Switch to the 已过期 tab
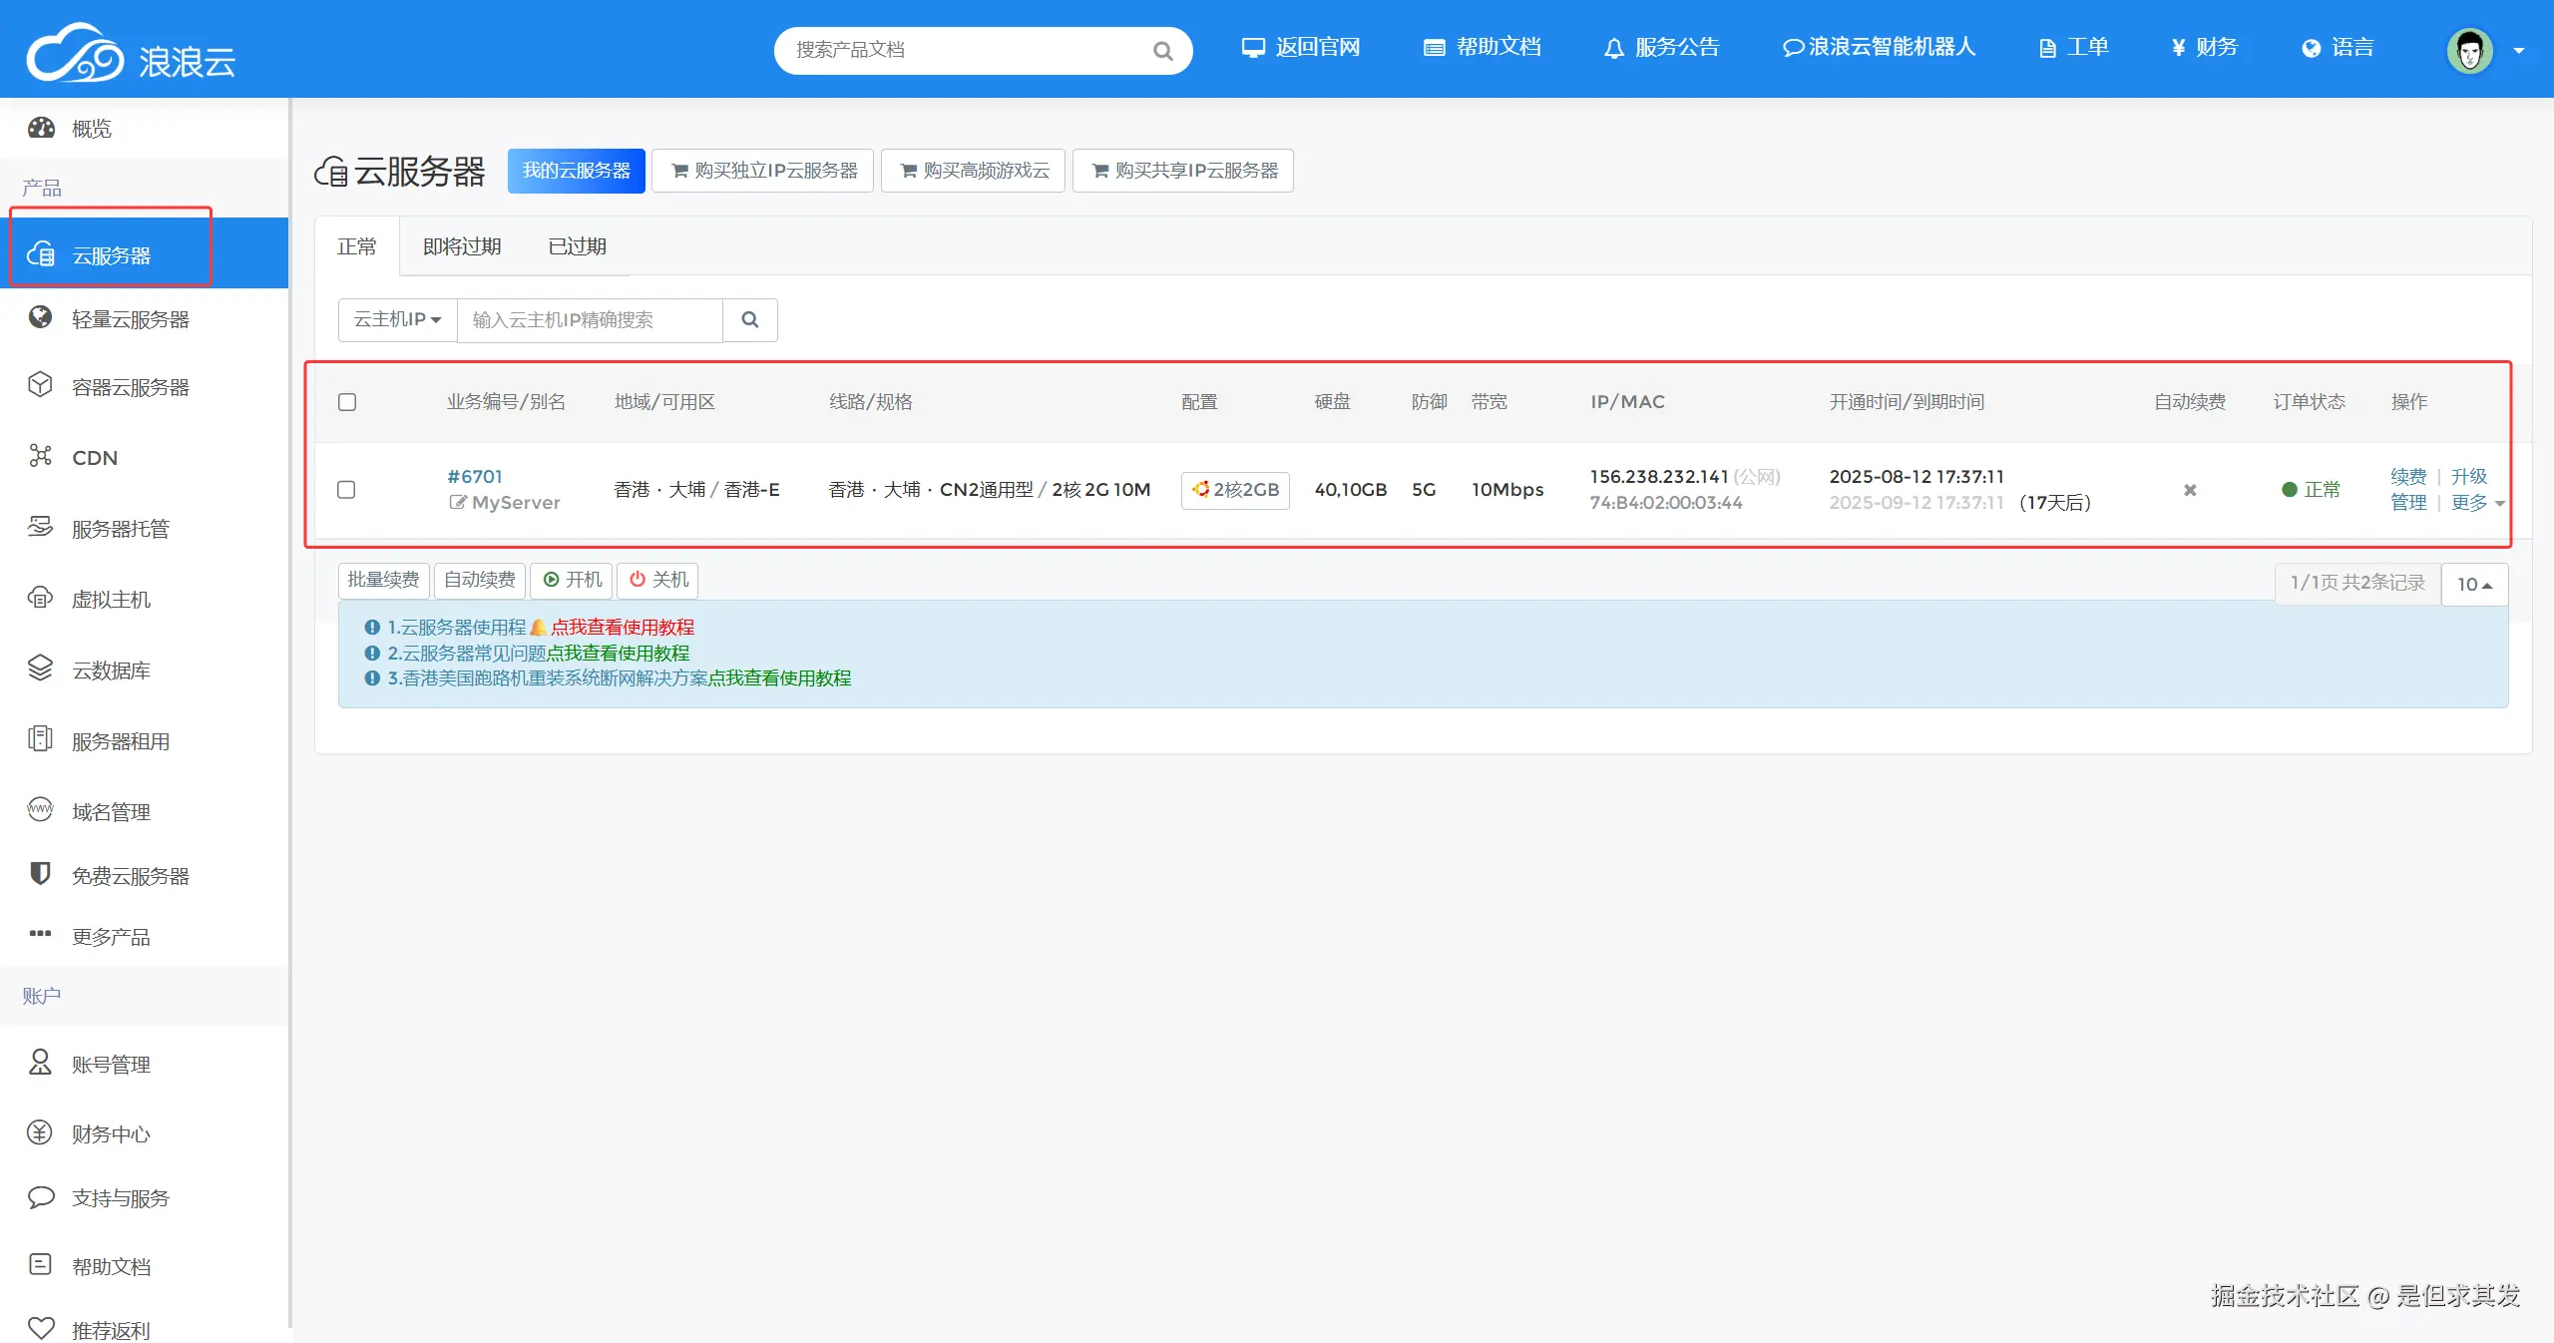Screen dimensions: 2554x1343 coord(577,246)
